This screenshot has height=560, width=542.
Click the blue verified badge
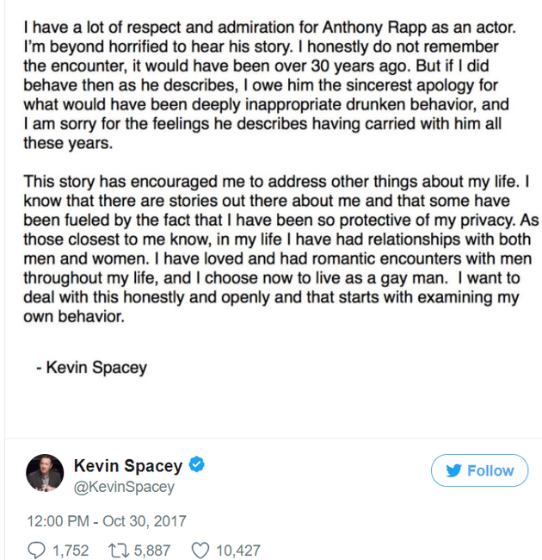[196, 466]
